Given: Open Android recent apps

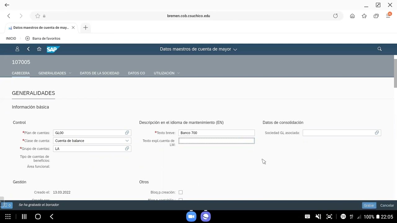Looking at the screenshot, I should (24, 217).
